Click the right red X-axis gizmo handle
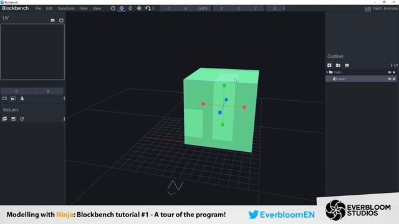This screenshot has height=224, width=399. pyautogui.click(x=244, y=108)
